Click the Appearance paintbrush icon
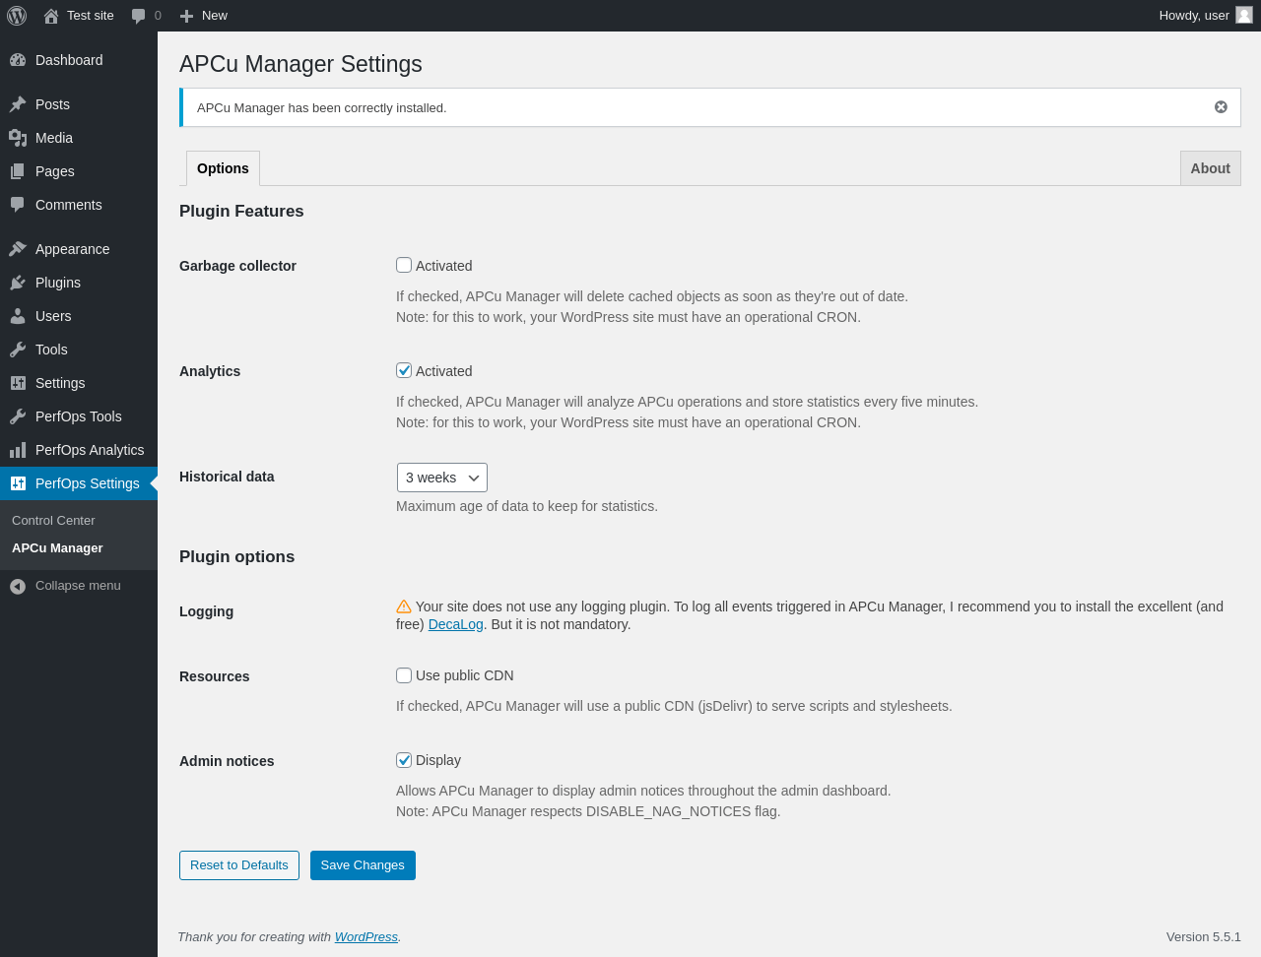This screenshot has height=957, width=1261. tap(18, 249)
